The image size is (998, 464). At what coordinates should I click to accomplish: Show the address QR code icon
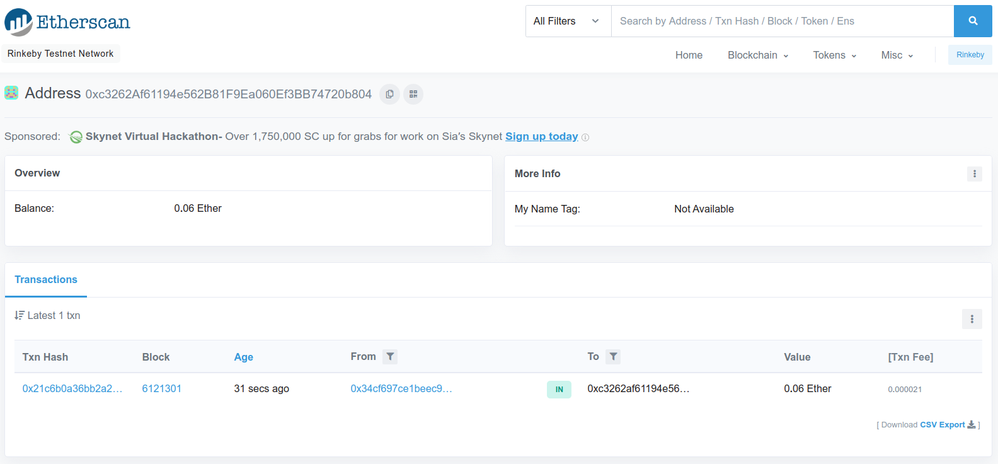(x=413, y=94)
